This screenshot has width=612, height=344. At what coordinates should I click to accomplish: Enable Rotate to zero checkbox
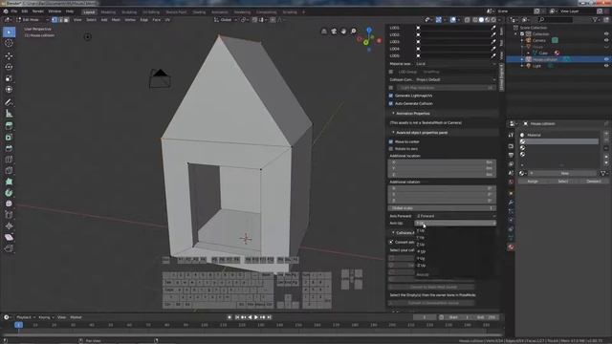[x=391, y=149]
